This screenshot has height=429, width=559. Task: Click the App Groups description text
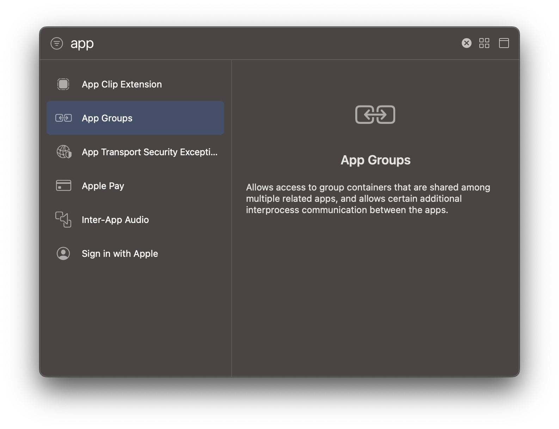(368, 199)
